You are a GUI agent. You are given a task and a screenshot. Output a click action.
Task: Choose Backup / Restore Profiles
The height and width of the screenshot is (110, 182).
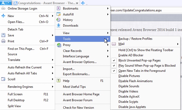tap(135, 39)
